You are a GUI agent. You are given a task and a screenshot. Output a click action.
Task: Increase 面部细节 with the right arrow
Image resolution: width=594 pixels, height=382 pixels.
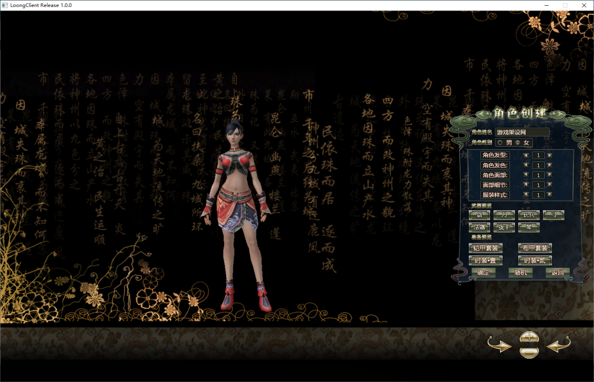point(549,185)
